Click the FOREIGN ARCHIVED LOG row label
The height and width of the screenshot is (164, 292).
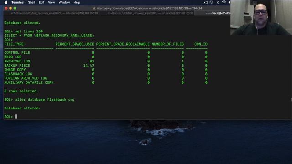tap(26, 78)
